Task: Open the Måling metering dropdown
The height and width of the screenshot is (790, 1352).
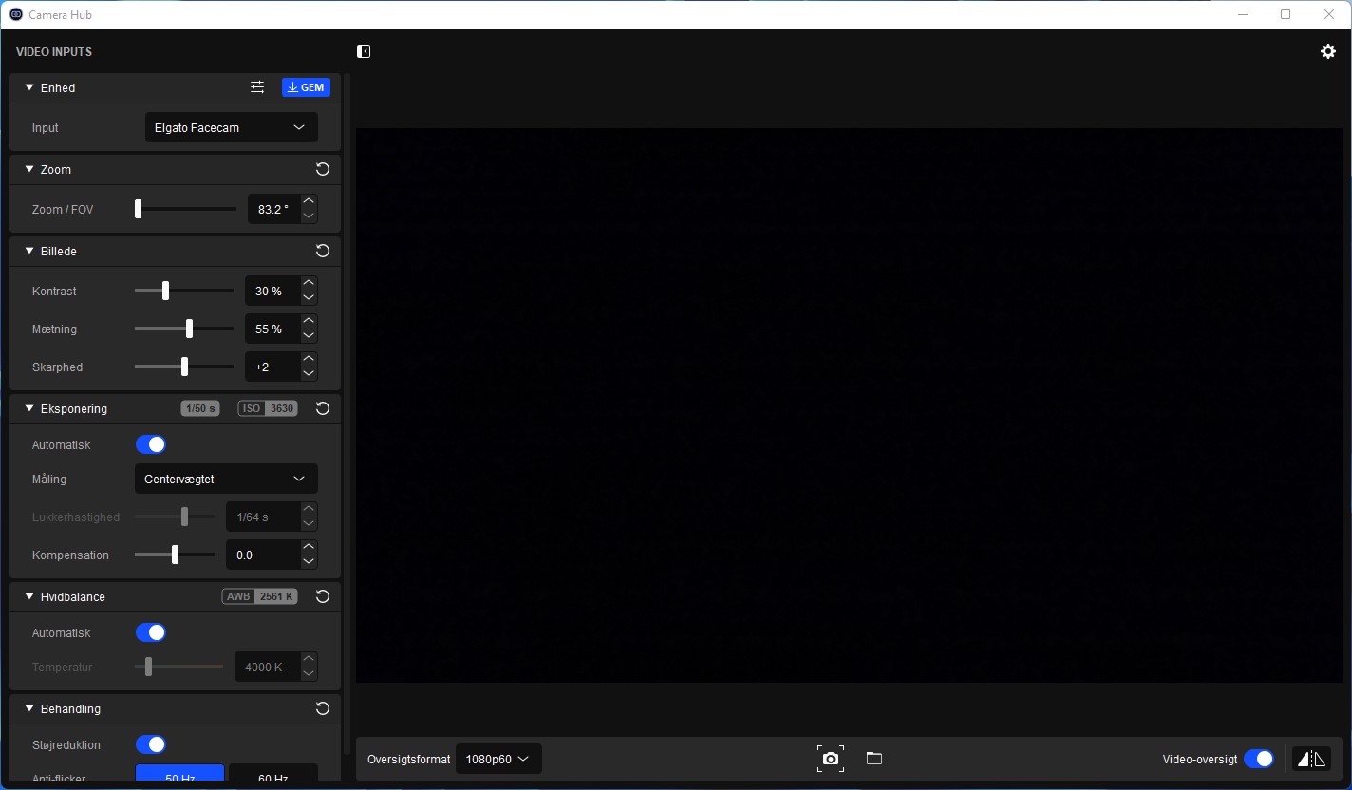Action: coord(226,479)
